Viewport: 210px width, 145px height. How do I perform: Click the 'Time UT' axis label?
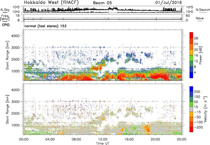tap(103, 143)
